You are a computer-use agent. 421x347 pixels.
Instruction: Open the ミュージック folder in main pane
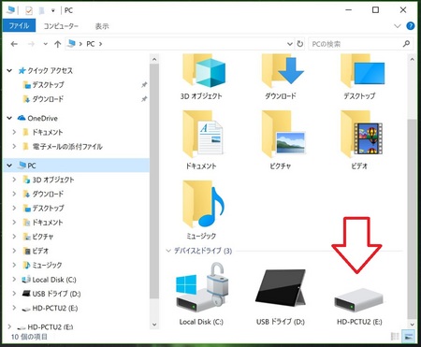point(203,204)
